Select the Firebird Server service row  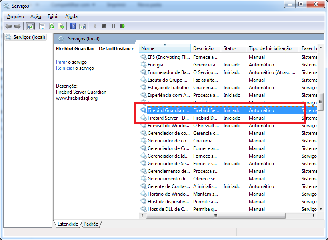168,118
